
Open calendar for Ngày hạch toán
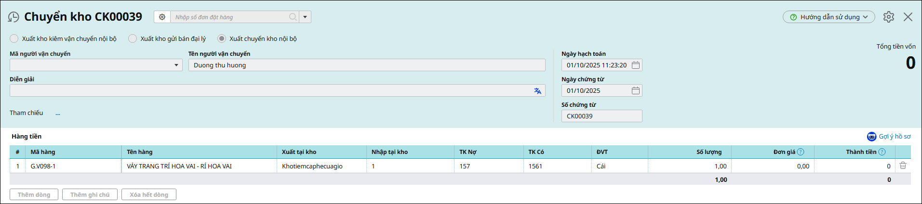636,65
